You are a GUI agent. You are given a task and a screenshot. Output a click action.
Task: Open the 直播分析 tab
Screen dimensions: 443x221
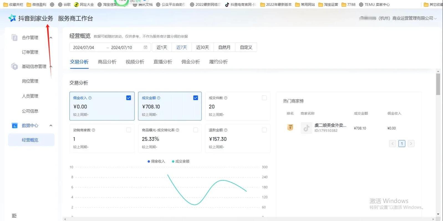point(163,62)
